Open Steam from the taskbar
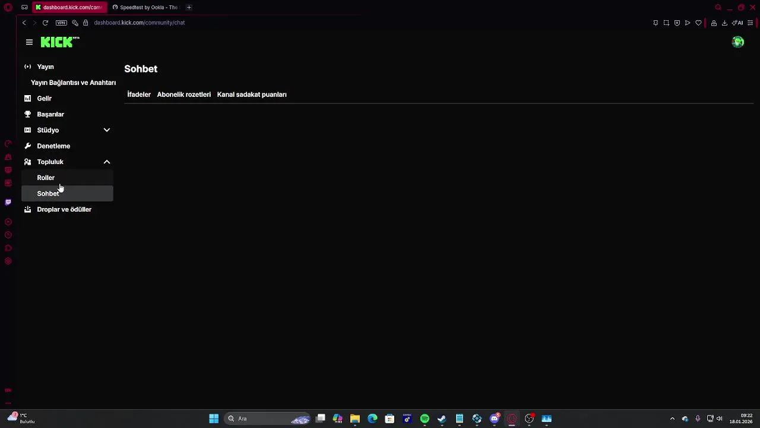The width and height of the screenshot is (760, 428). coord(442,418)
